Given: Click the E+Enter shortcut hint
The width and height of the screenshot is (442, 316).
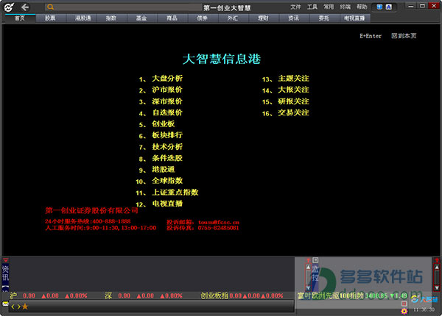Looking at the screenshot, I should [x=371, y=36].
